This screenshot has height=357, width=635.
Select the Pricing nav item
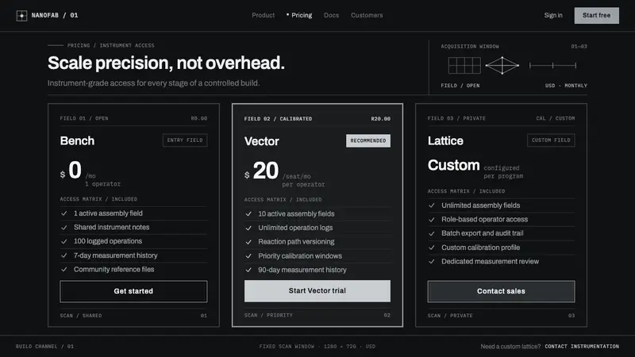point(302,15)
